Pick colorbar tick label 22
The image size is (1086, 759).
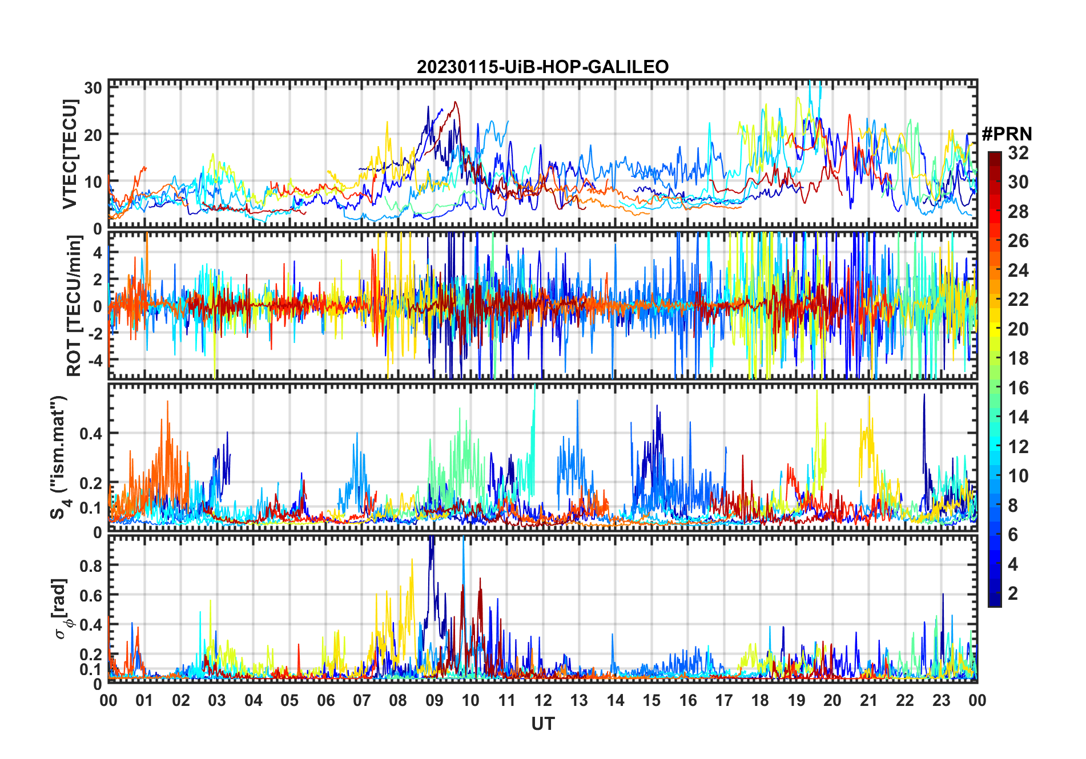pyautogui.click(x=1018, y=299)
